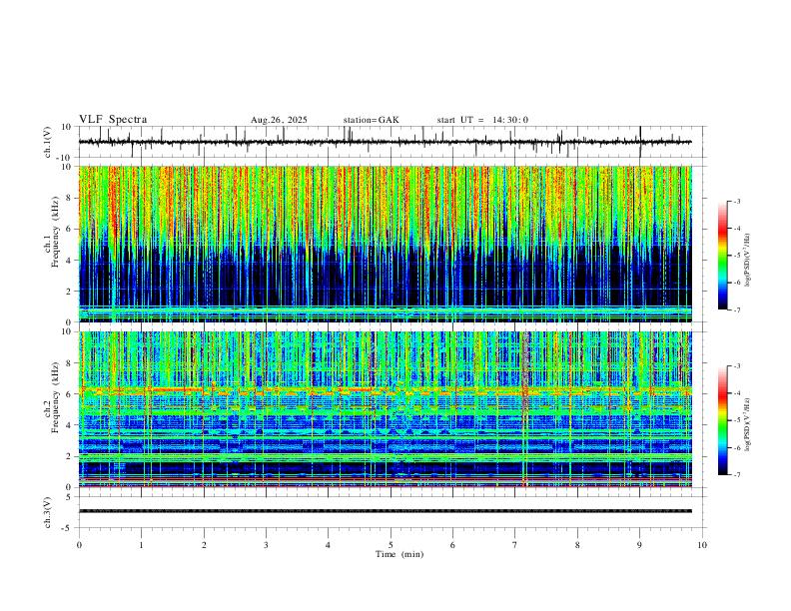791x611 pixels.
Task: Click the "2" kHz tick on ch.2 frequency axis
Action: point(70,456)
